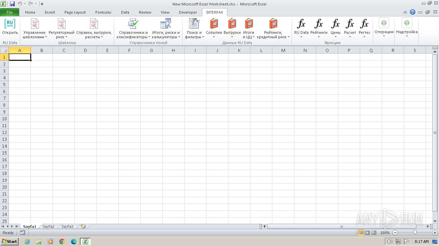439x246 pixels.
Task: Switch to the Insert ribbon tab
Action: (50, 12)
